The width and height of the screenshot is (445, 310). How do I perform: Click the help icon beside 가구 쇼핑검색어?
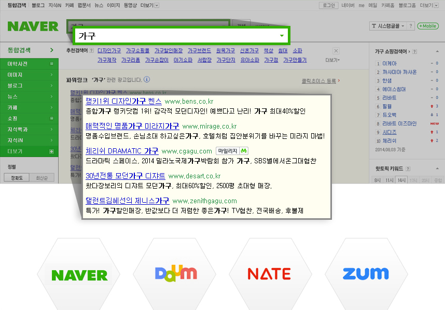pos(414,51)
